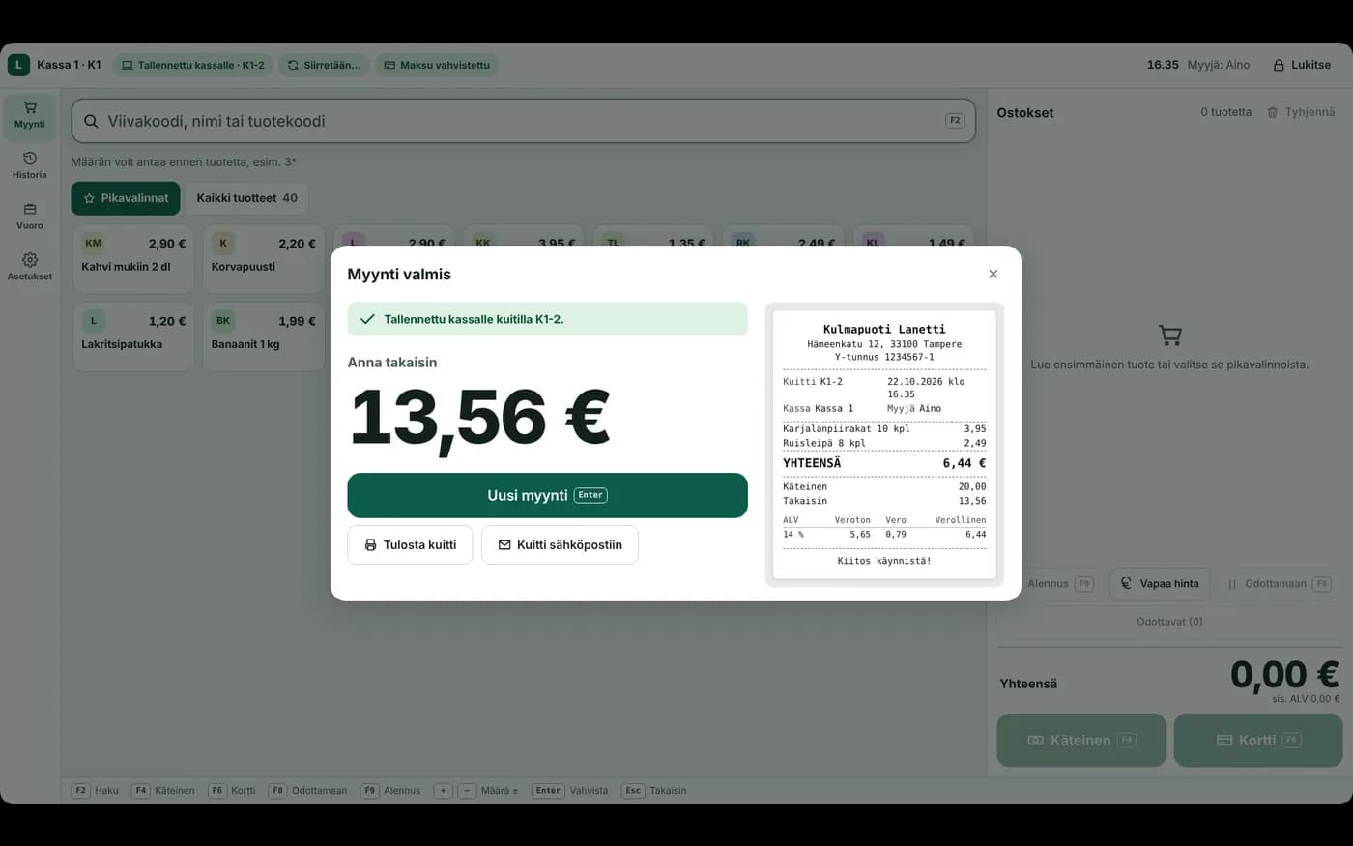Select the Pikavalinnat tab
Screen dimensions: 1353x846
coord(126,198)
